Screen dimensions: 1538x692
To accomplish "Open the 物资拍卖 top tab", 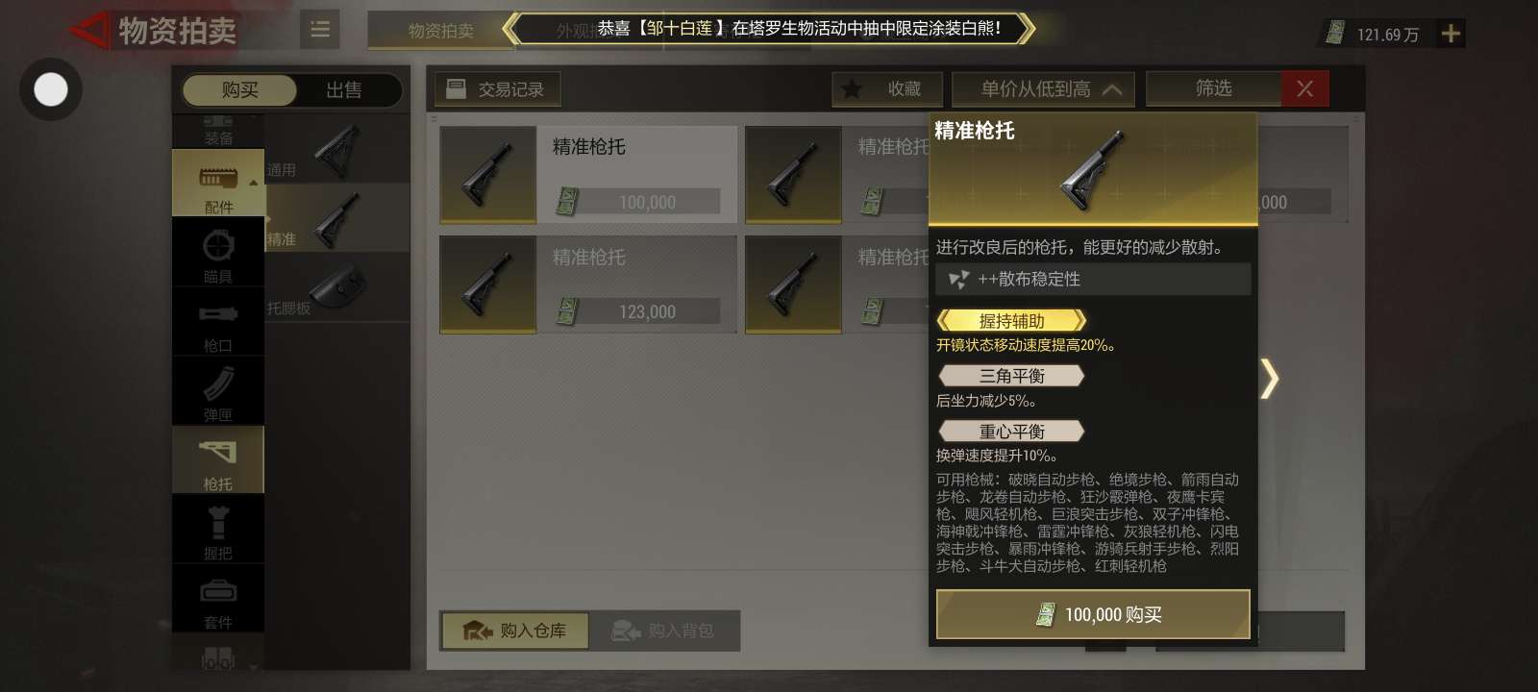I will [440, 31].
